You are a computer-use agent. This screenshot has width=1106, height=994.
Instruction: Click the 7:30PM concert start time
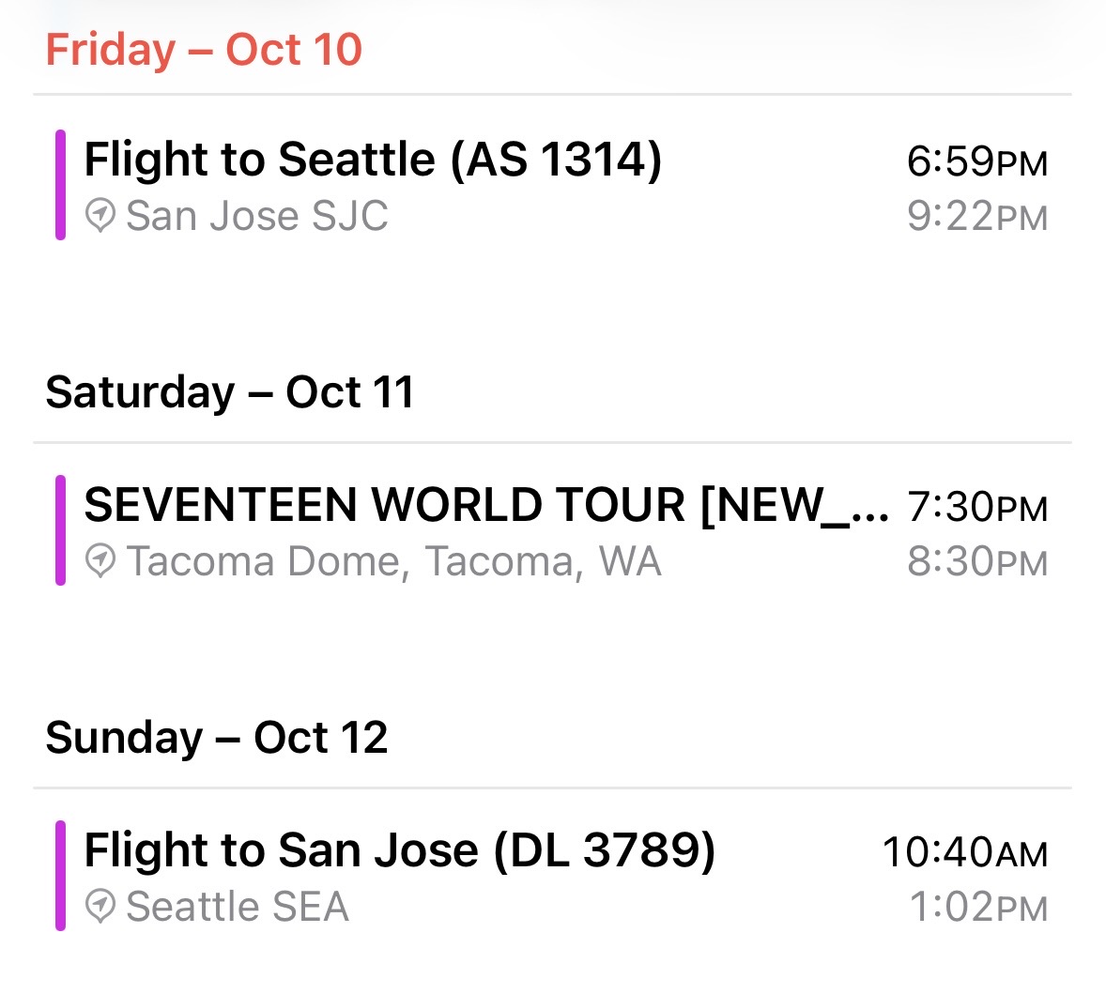[x=976, y=507]
